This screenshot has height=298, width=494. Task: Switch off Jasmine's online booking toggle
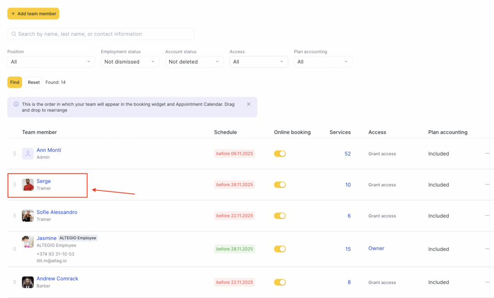point(280,249)
